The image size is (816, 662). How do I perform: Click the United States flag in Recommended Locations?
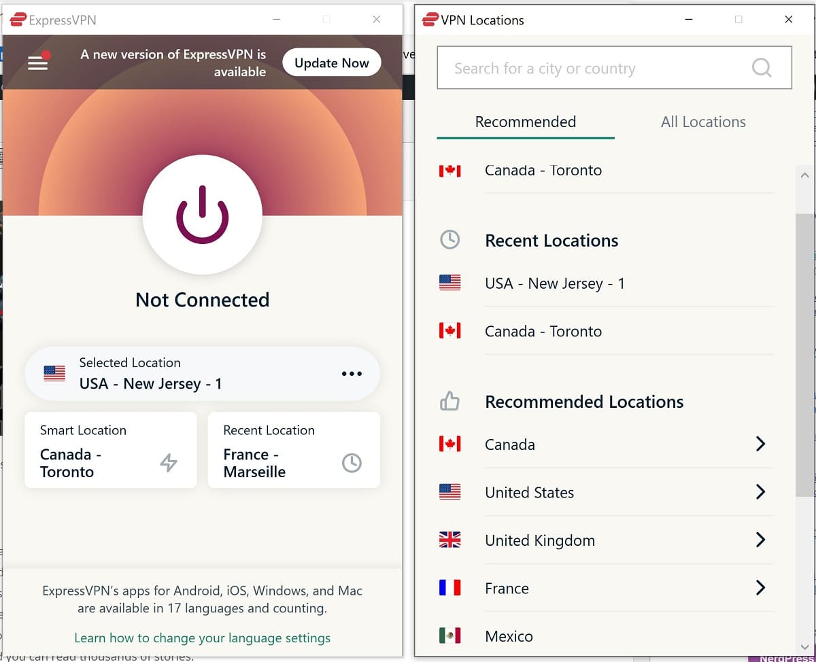point(449,492)
